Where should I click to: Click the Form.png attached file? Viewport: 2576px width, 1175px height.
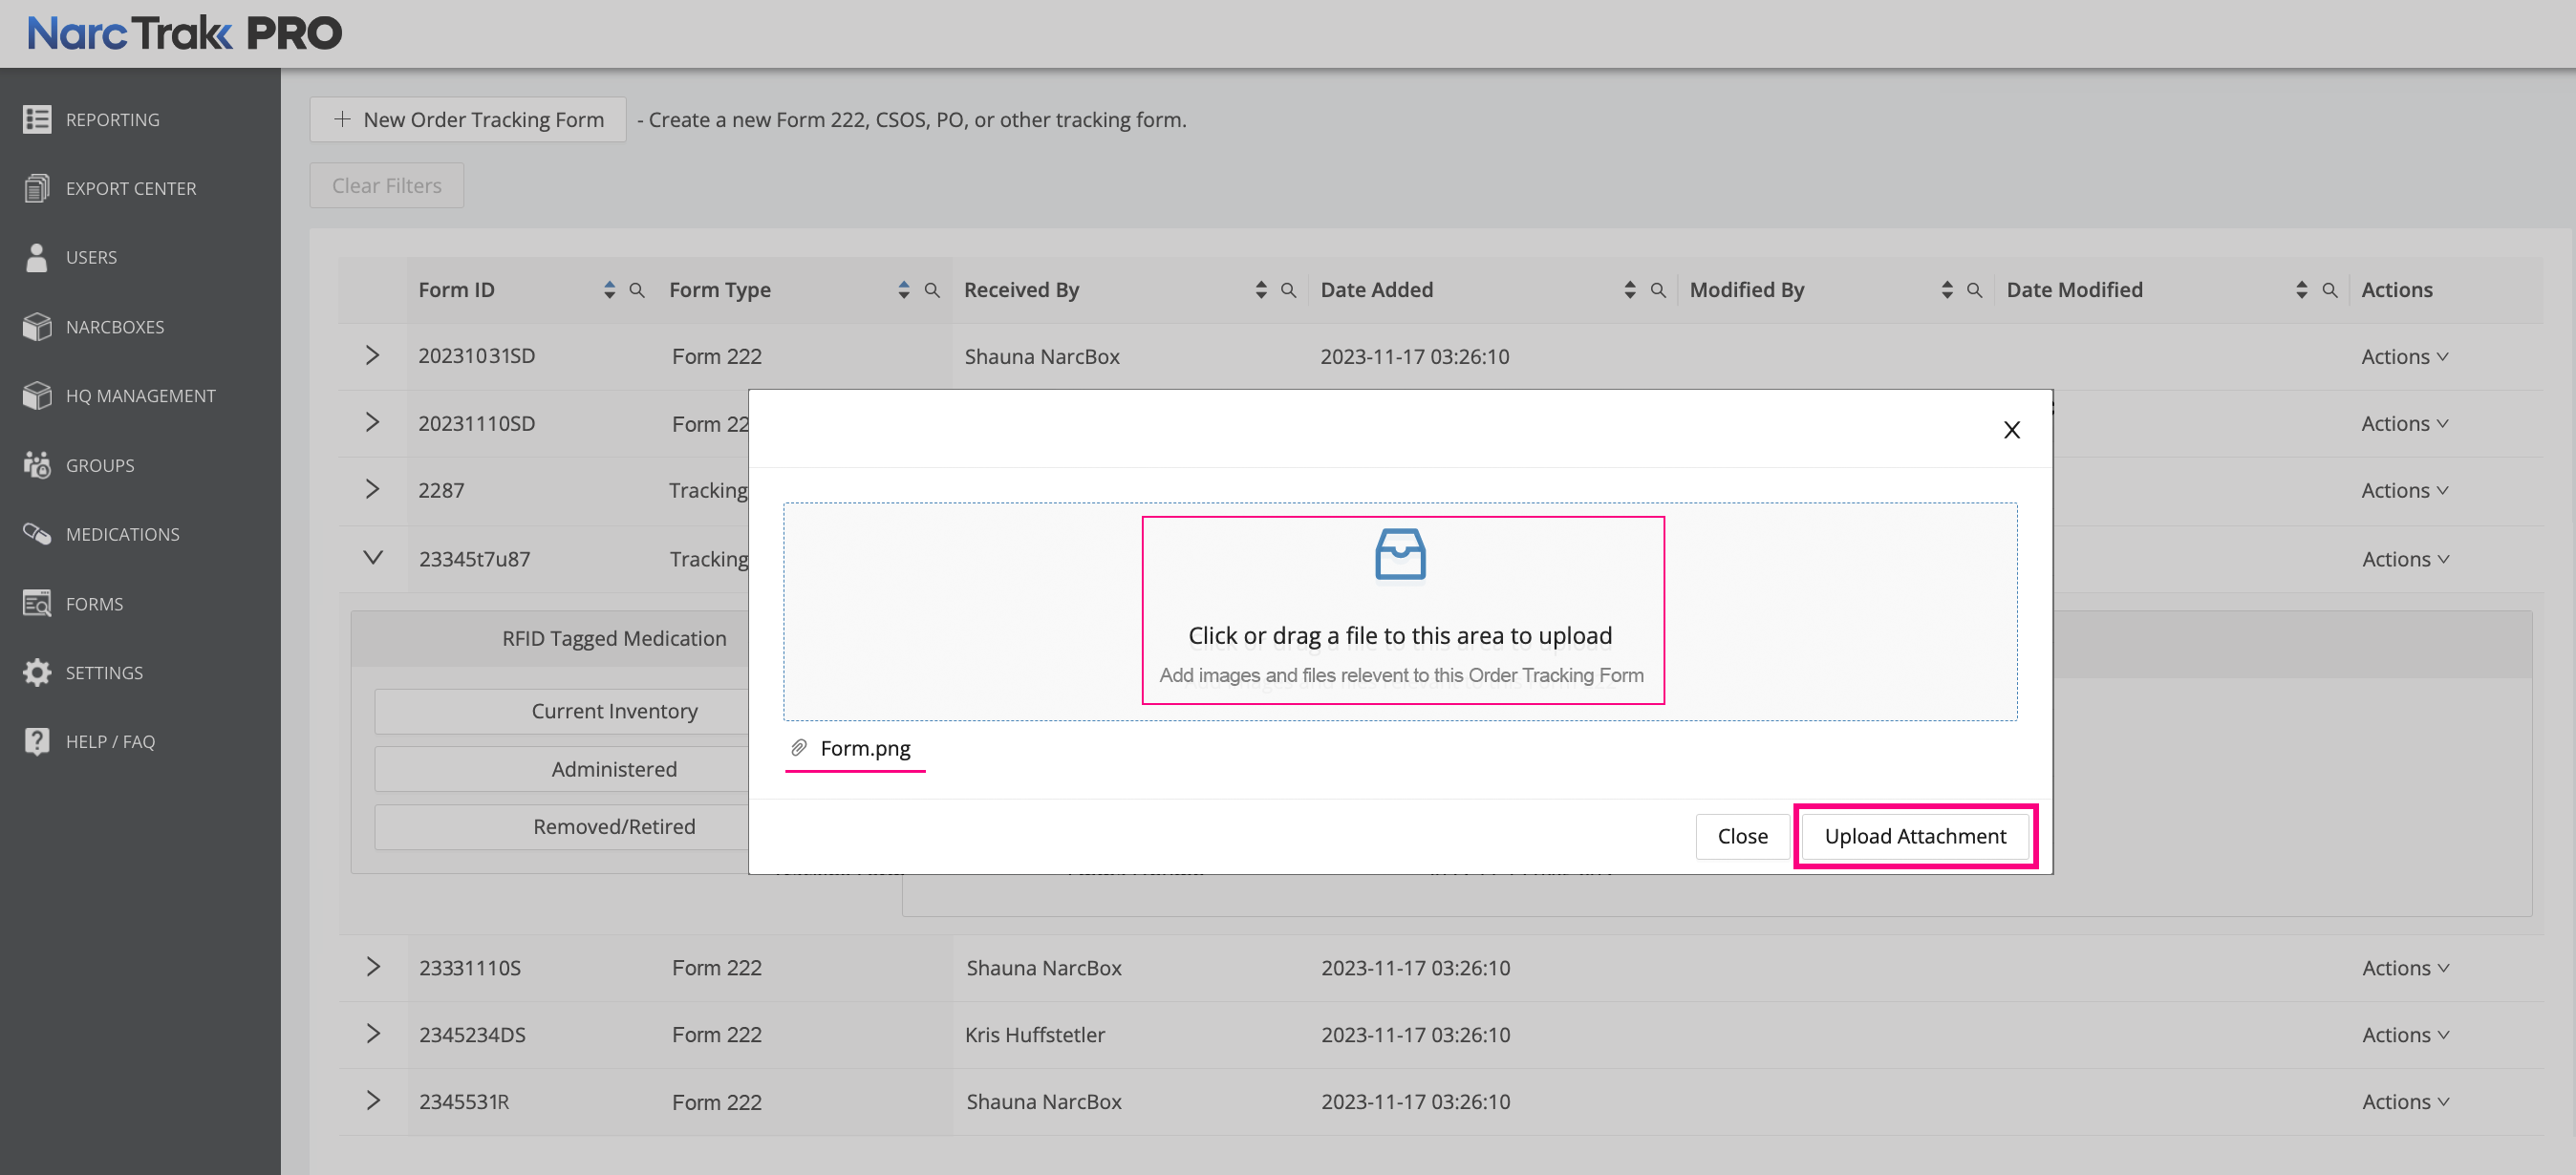coord(864,748)
